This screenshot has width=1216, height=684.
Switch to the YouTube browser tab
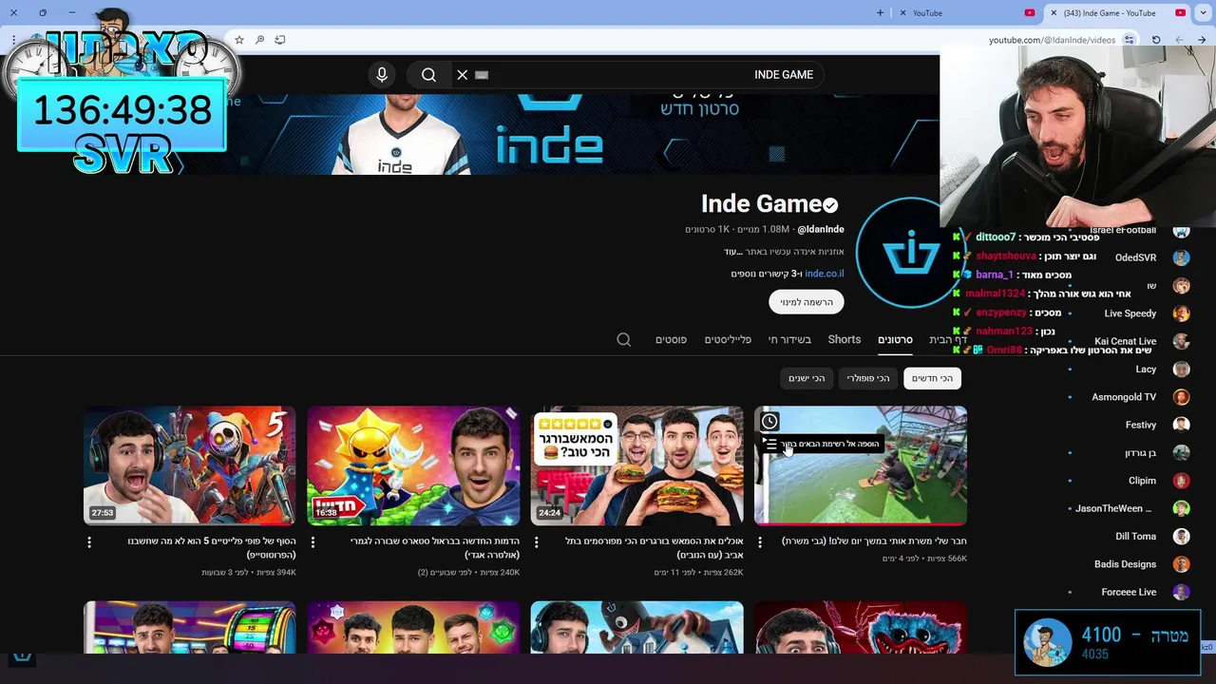(x=969, y=13)
